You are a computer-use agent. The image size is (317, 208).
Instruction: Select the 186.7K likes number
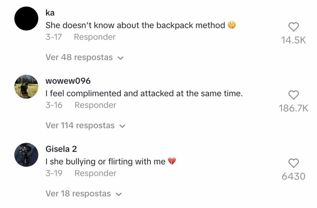293,108
